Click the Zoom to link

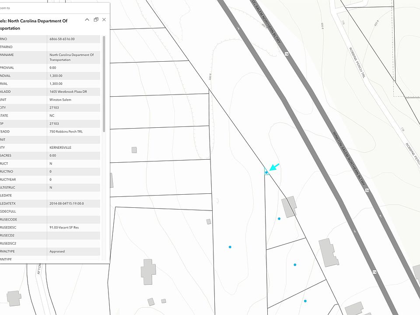click(5, 8)
